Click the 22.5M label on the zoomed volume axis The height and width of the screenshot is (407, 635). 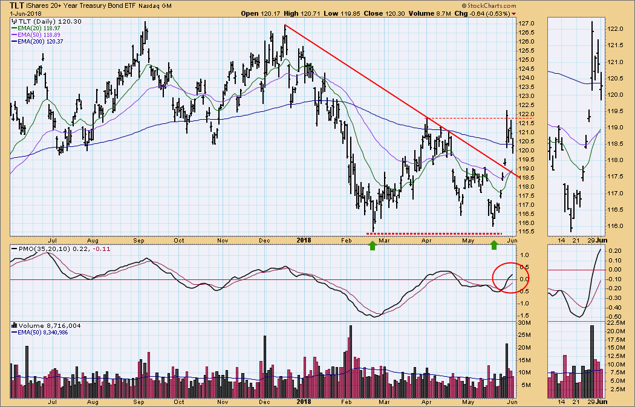[616, 323]
